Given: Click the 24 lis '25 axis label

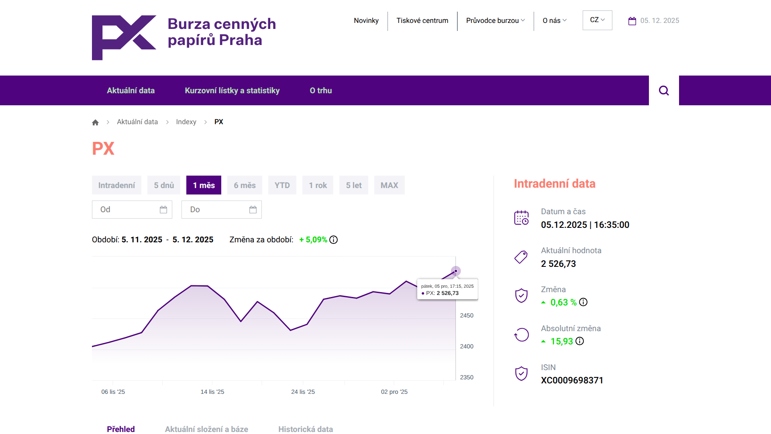Looking at the screenshot, I should point(303,392).
